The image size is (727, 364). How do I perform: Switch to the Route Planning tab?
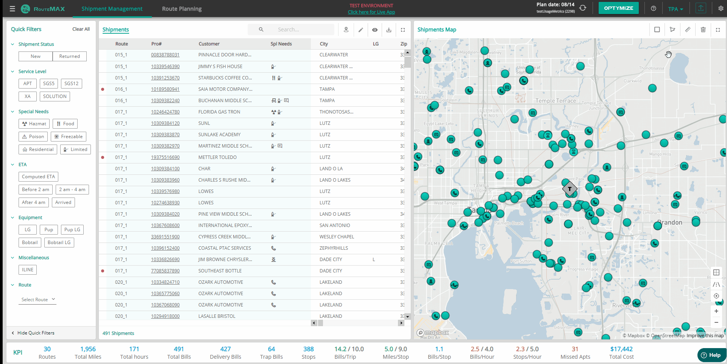182,9
